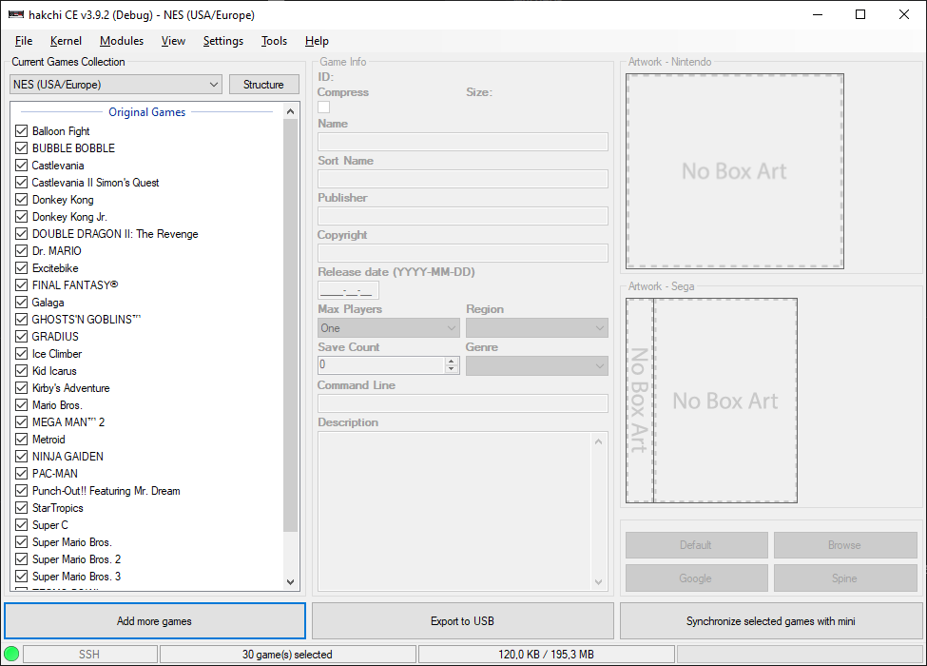Click the Nintendo No Box Art thumbnail
Image resolution: width=927 pixels, height=666 pixels.
[735, 171]
